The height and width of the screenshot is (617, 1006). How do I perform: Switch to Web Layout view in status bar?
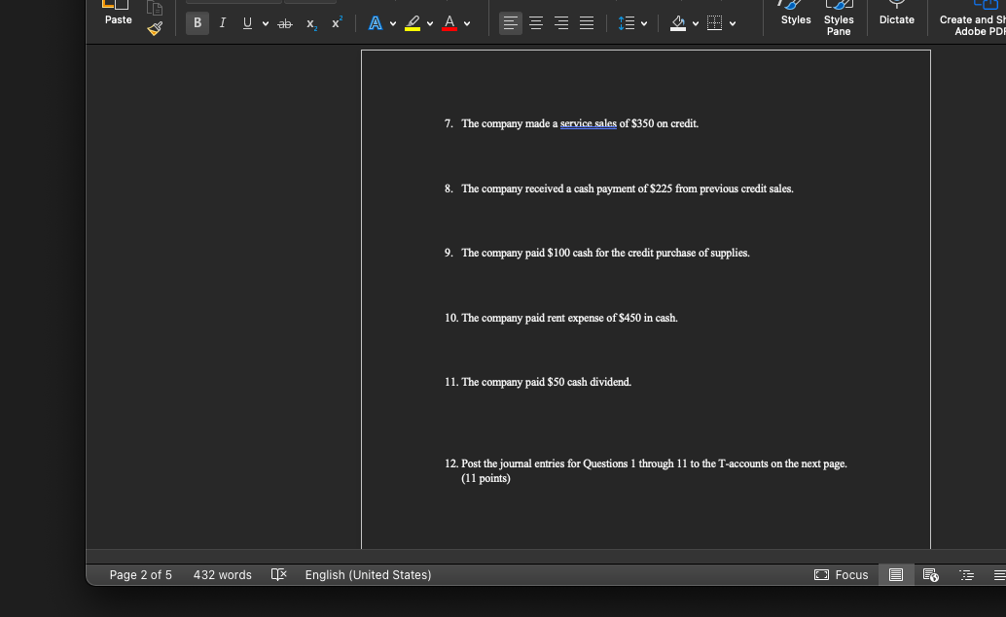pyautogui.click(x=931, y=574)
